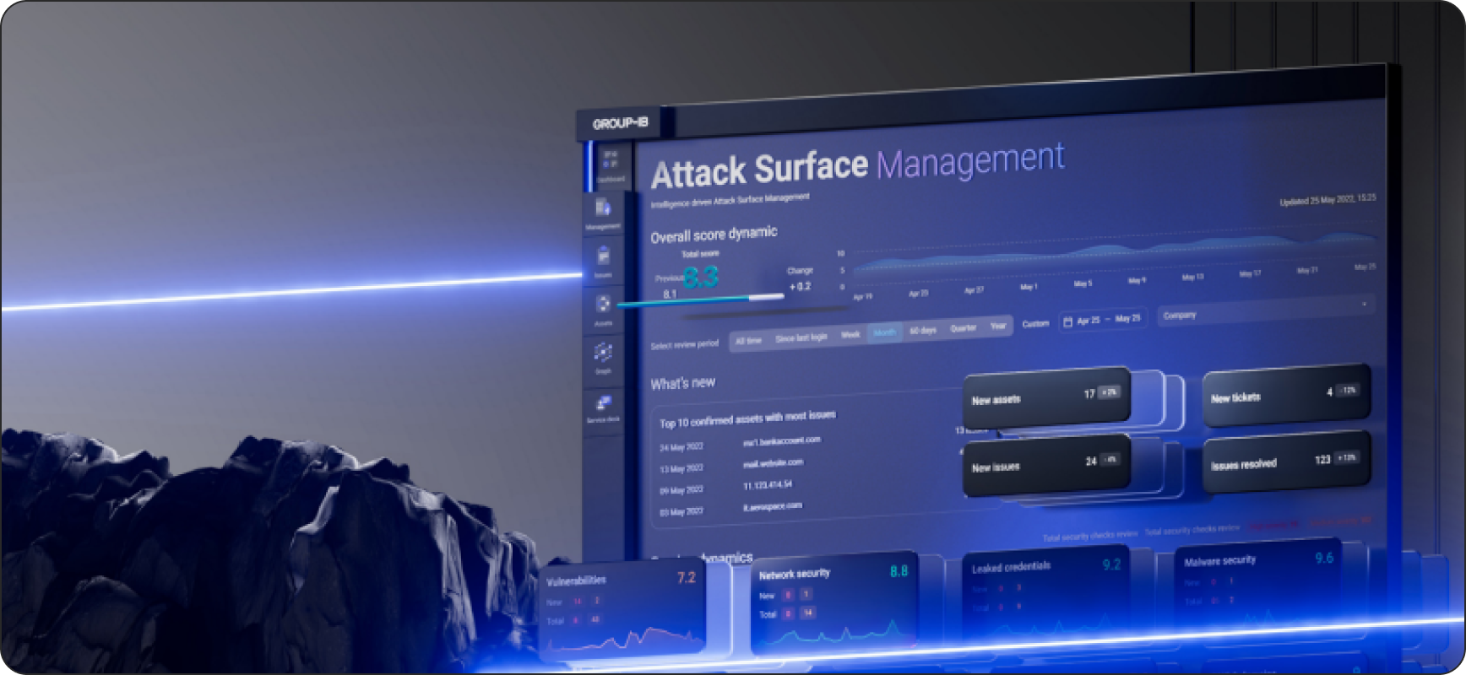
Task: Click the Company dropdown arrow
Action: tap(1364, 304)
